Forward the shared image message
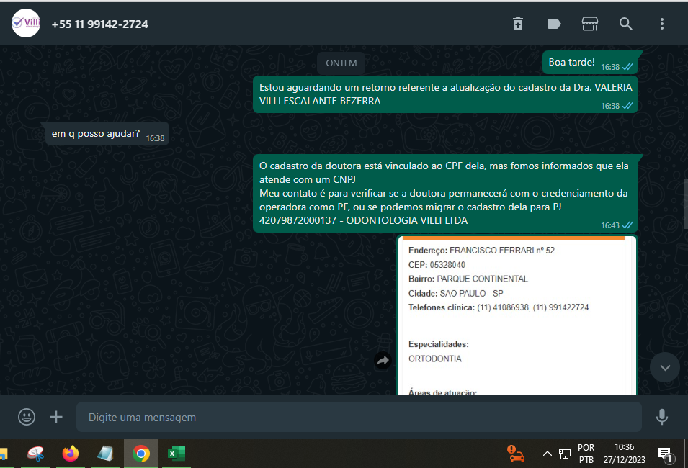The height and width of the screenshot is (468, 688). pos(383,361)
